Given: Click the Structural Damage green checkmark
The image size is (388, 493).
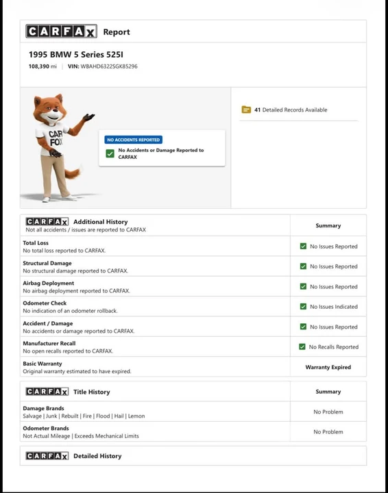Looking at the screenshot, I should [303, 266].
